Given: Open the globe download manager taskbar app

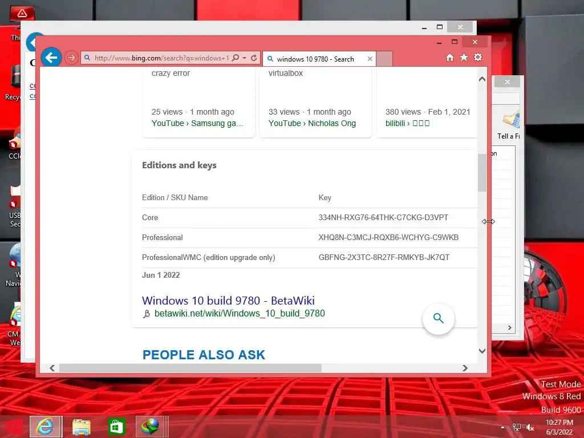Looking at the screenshot, I should pos(150,427).
